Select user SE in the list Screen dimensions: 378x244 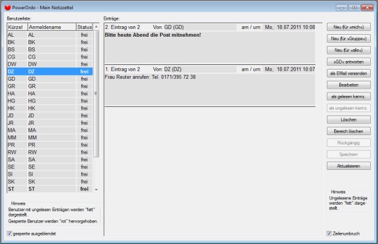(x=50, y=167)
